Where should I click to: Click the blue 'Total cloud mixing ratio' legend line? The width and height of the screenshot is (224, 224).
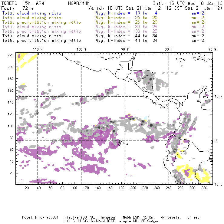click(32, 13)
